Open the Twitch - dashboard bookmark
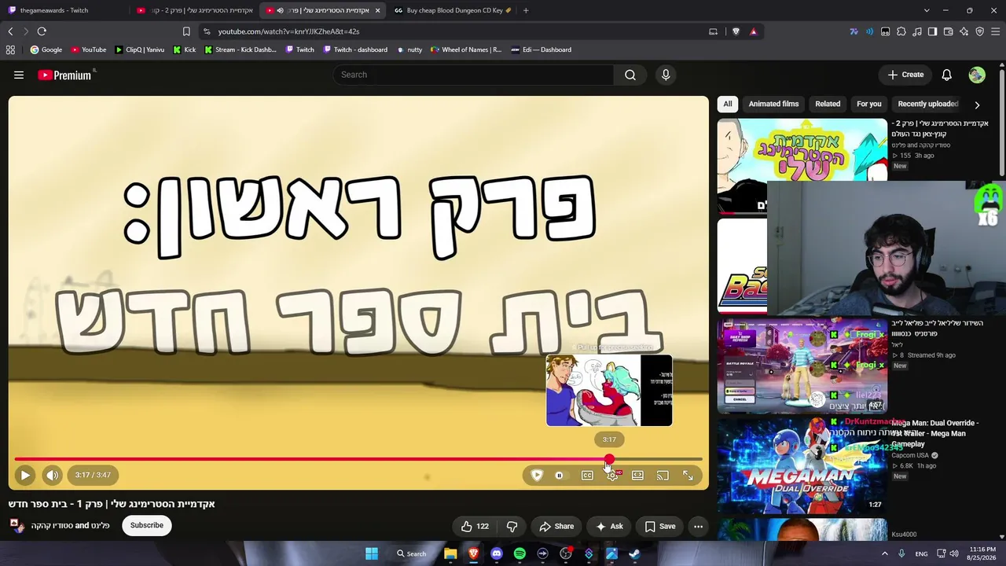 355,50
